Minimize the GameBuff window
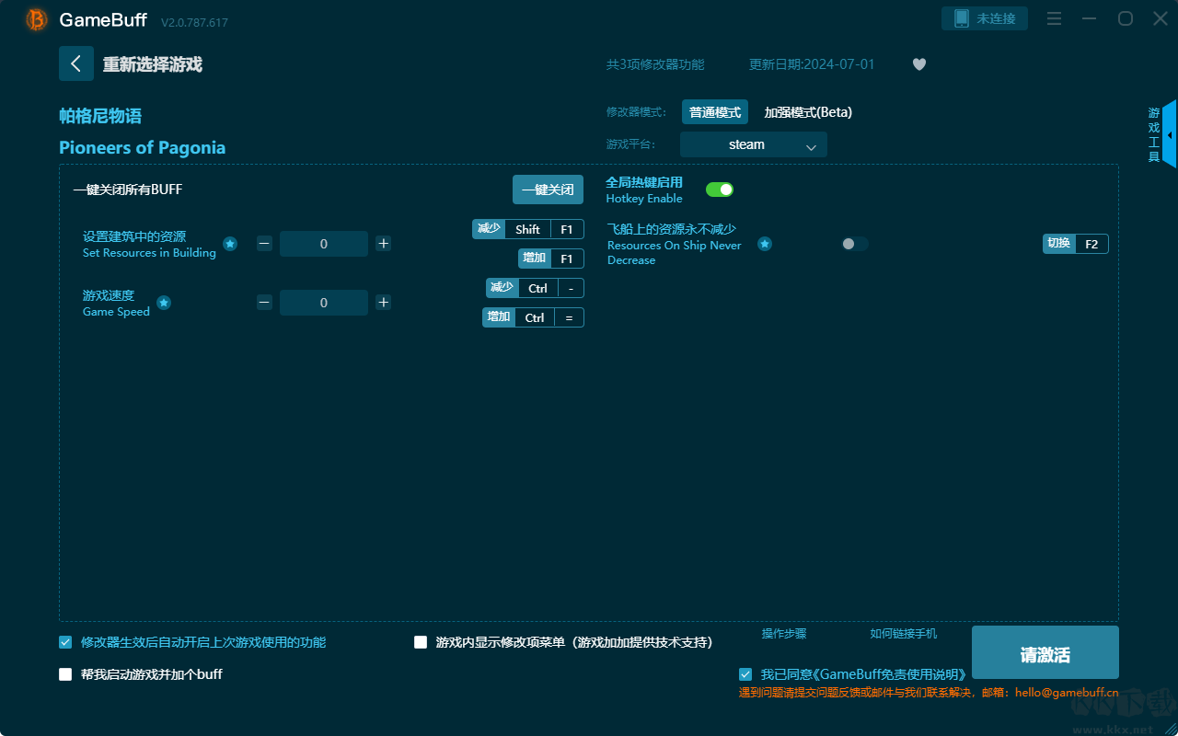 (1090, 18)
